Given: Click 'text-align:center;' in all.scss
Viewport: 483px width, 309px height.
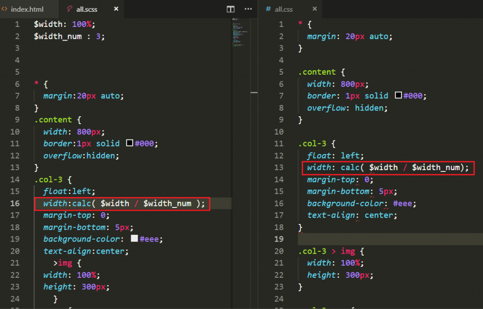Looking at the screenshot, I should [x=86, y=251].
